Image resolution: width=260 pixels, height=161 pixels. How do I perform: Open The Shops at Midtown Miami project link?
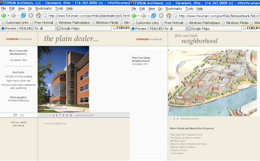[x=185, y=138]
